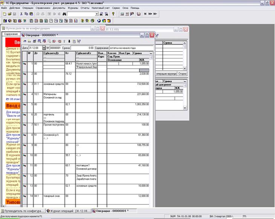This screenshot has height=219, width=275.
Task: Expand the search combo box dropdown arrow
Action: pyautogui.click(x=97, y=14)
